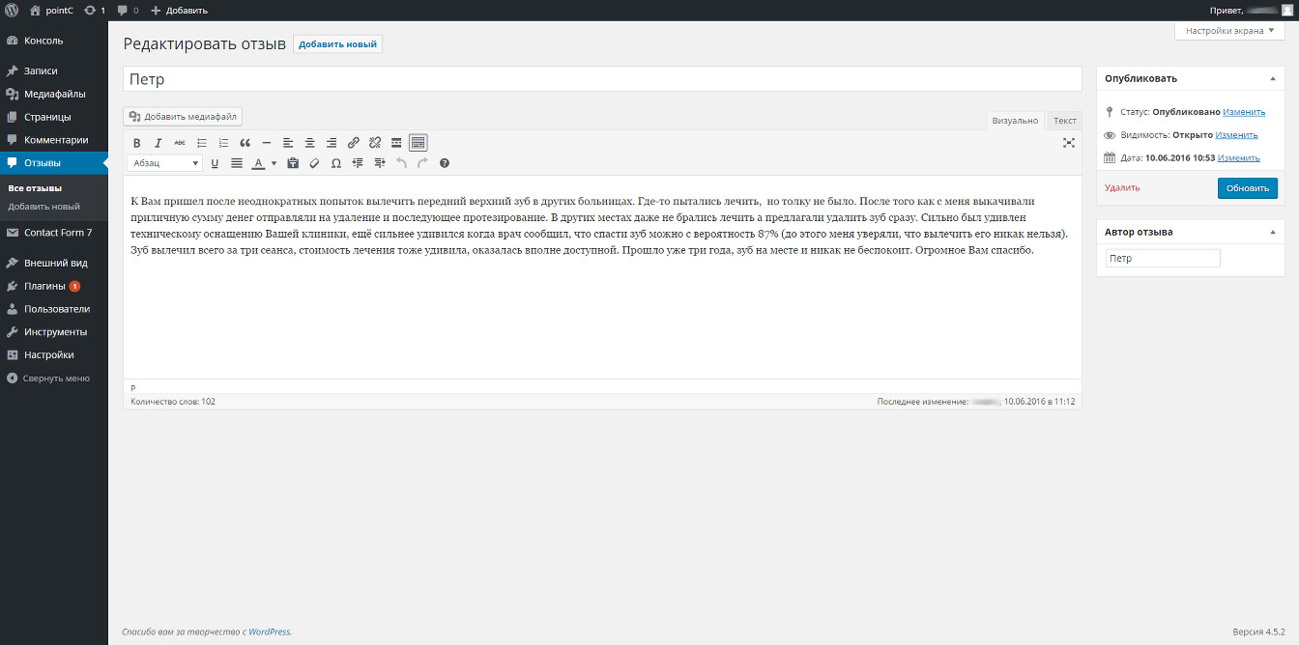Open the text color picker arrow
Image resolution: width=1299 pixels, height=645 pixels.
pyautogui.click(x=274, y=163)
